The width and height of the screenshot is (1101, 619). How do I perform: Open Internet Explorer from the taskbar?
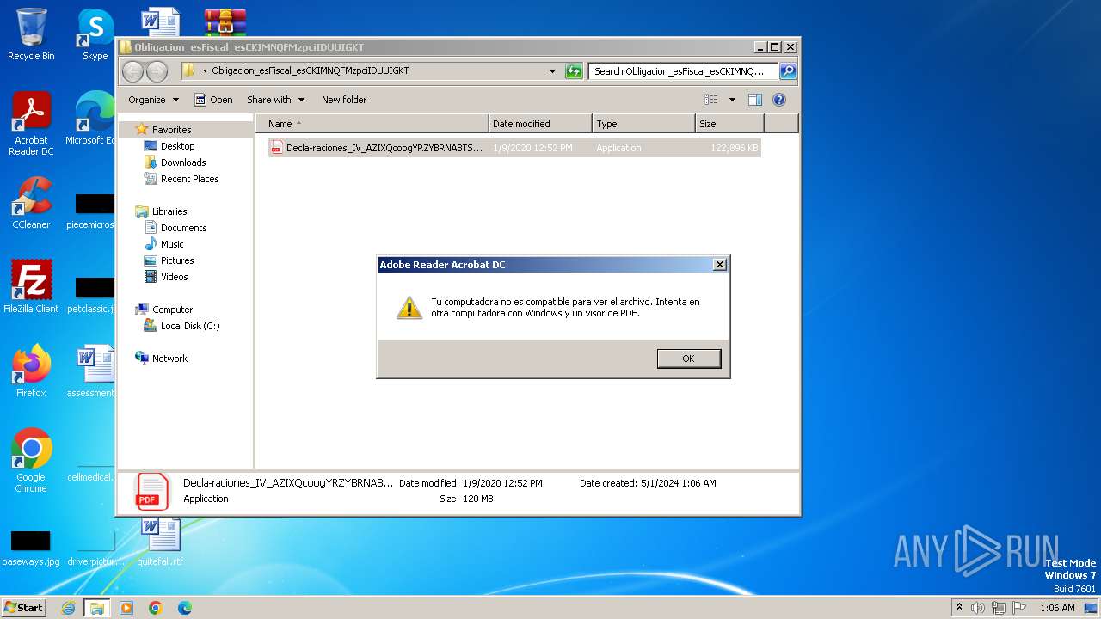[68, 608]
